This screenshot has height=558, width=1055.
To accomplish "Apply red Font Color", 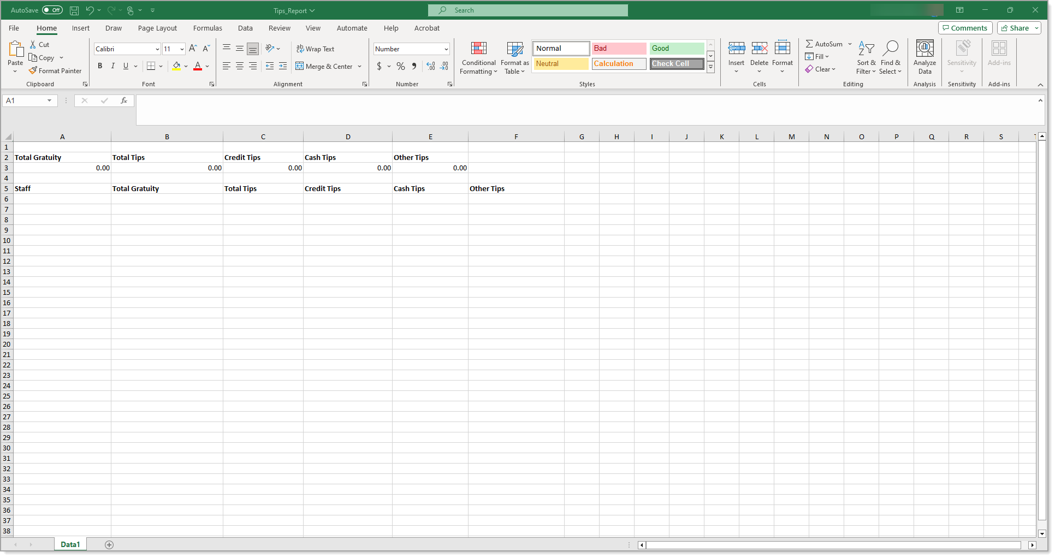I will click(x=198, y=66).
